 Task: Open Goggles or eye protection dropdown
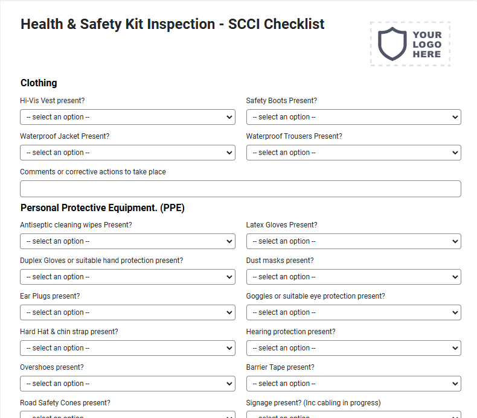coord(353,312)
